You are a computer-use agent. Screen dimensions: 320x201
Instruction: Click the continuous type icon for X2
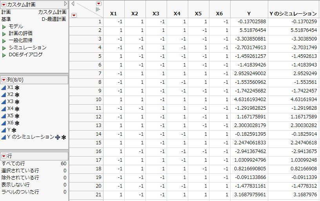(x=4, y=95)
